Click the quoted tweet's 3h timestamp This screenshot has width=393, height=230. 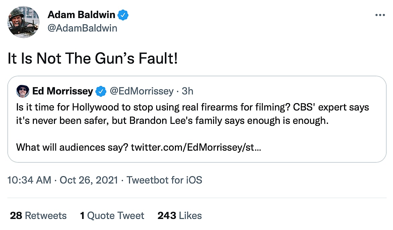(x=188, y=91)
